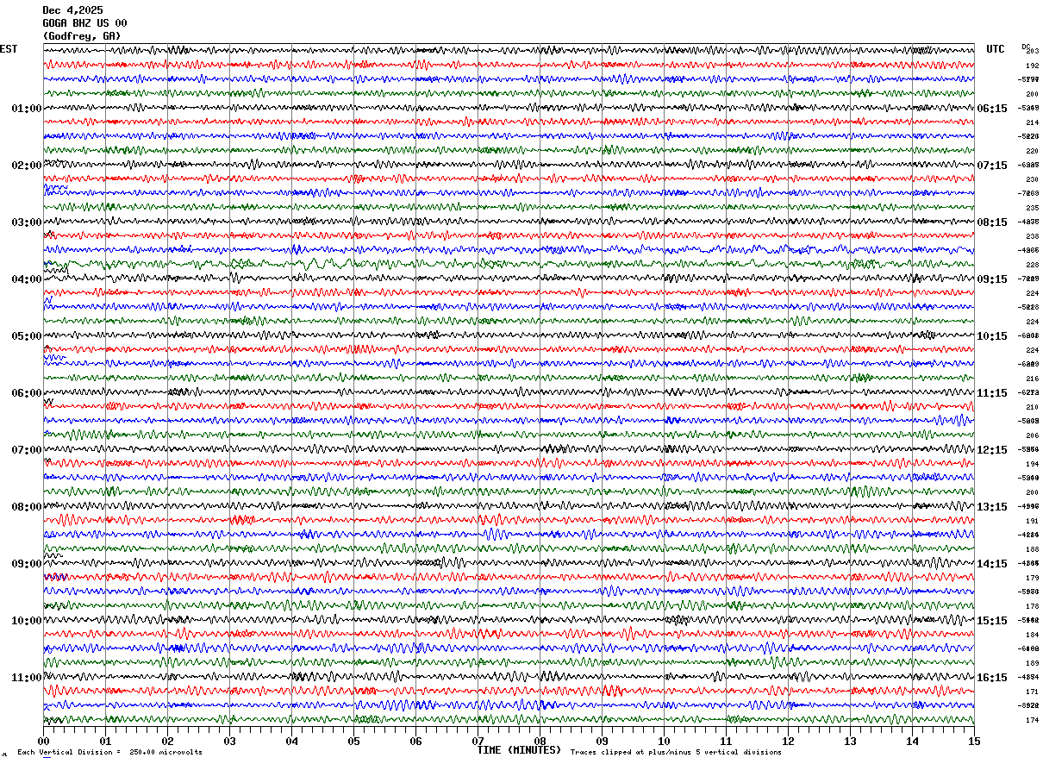Click the '16:15' UTC time label
This screenshot has width=1043, height=764.
click(992, 678)
